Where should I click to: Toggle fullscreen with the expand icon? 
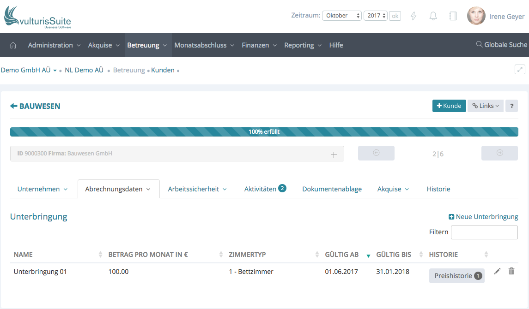click(x=520, y=70)
